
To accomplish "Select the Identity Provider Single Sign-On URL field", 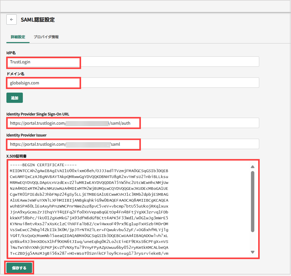I will click(133, 123).
